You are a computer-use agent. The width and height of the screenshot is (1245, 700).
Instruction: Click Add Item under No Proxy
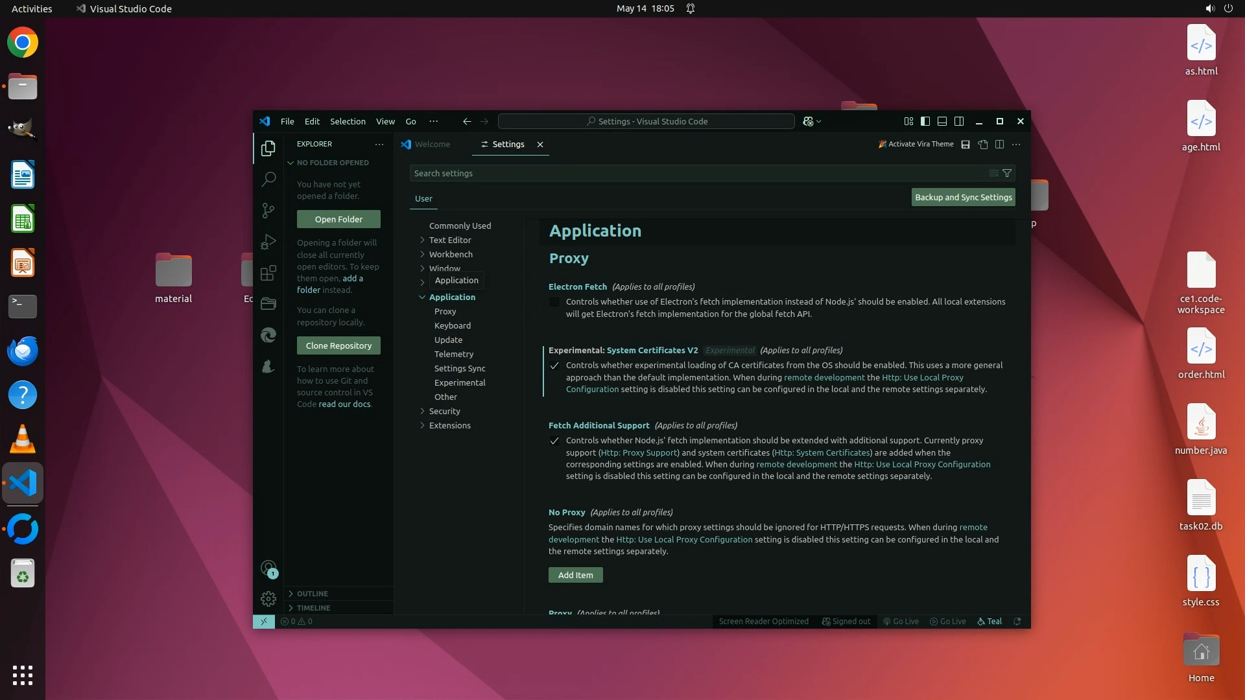[575, 575]
